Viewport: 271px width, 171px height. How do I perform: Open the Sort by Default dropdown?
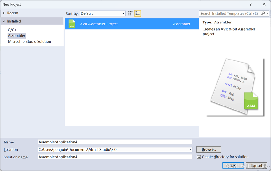[x=103, y=13]
